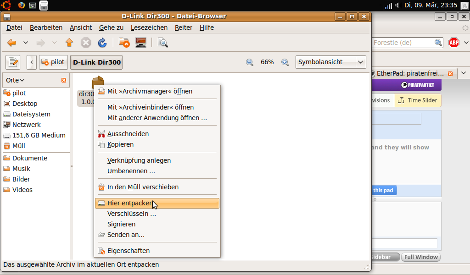Click the back navigation arrow
Viewport: 470px width, 275px height.
click(12, 43)
